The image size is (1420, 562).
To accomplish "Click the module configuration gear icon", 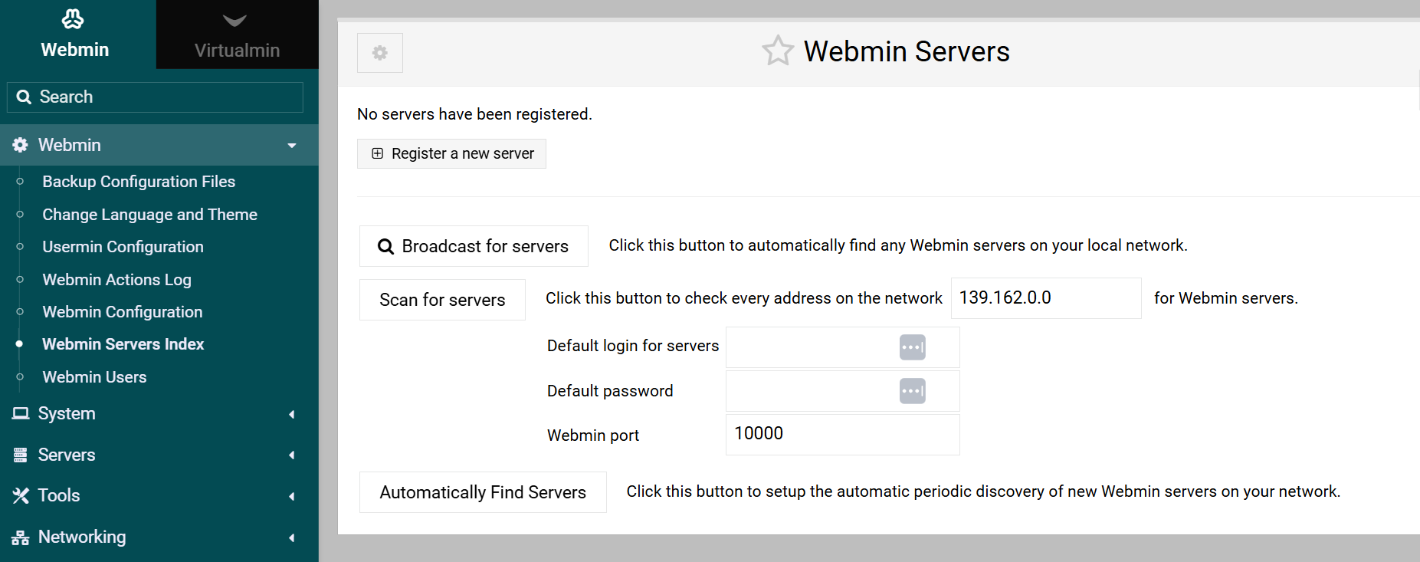I will pos(379,53).
